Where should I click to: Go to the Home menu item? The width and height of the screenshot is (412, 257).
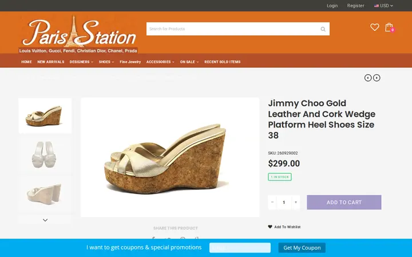[x=26, y=62]
